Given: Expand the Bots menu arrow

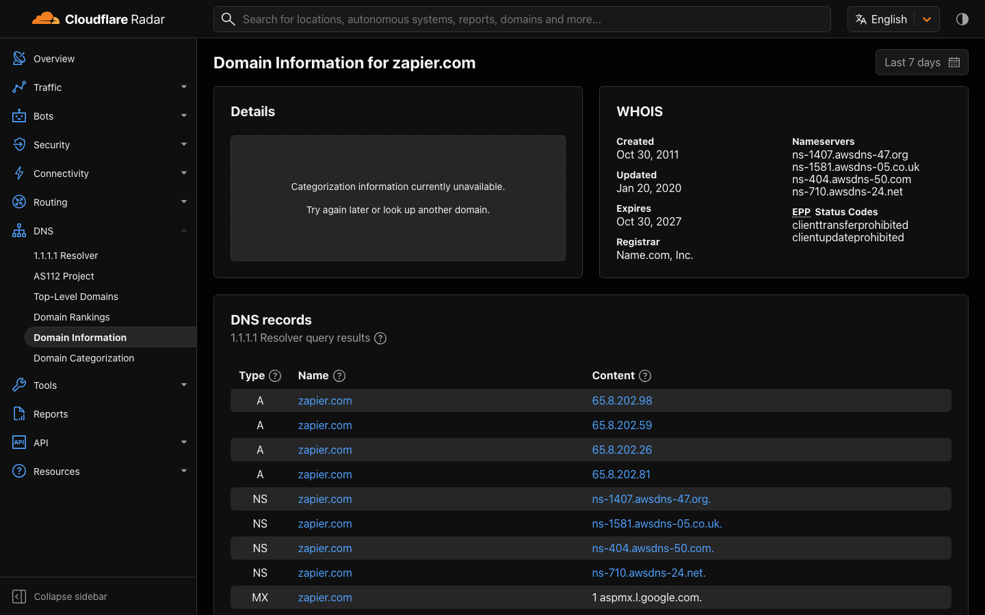Looking at the screenshot, I should 184,116.
